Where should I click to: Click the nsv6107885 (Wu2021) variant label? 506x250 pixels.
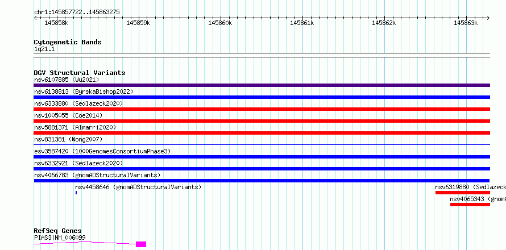(x=67, y=80)
